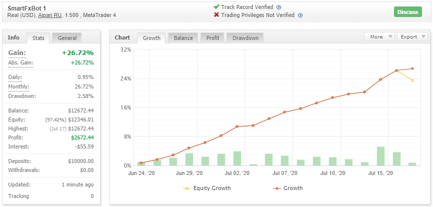Click the Deposits value $10000.00
Viewport: 433px width, 207px height.
(x=81, y=161)
